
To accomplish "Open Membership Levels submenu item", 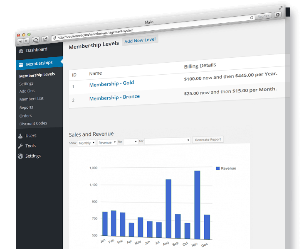I will 37,75.
